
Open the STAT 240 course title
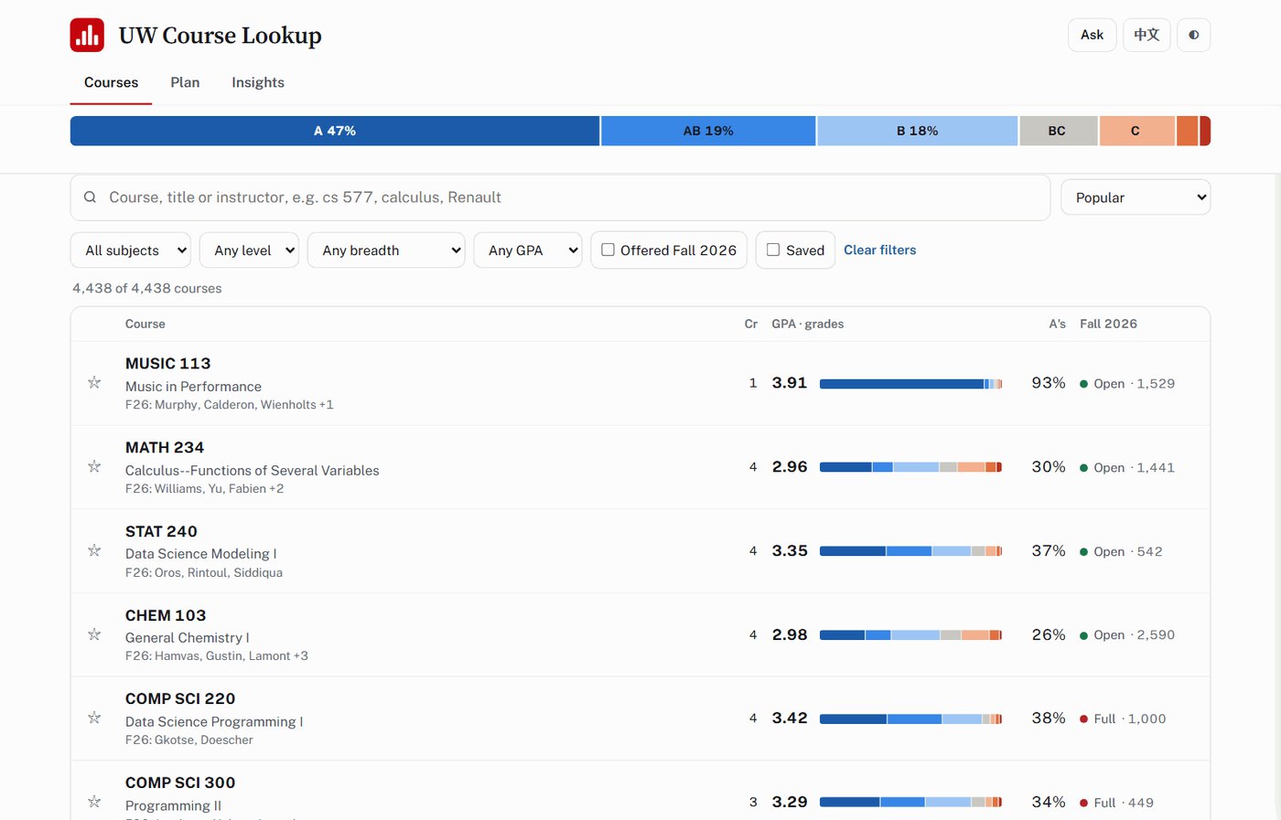[161, 531]
